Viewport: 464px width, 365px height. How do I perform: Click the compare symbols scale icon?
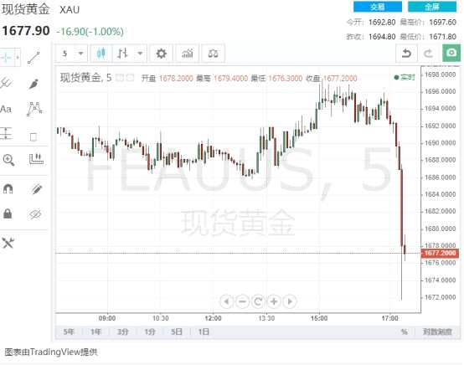(x=213, y=54)
